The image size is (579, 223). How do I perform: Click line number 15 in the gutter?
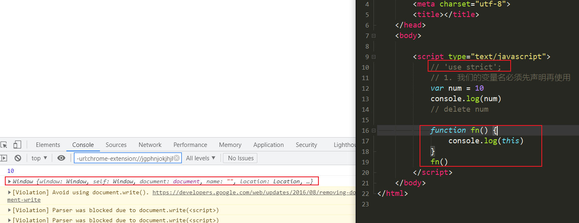365,120
